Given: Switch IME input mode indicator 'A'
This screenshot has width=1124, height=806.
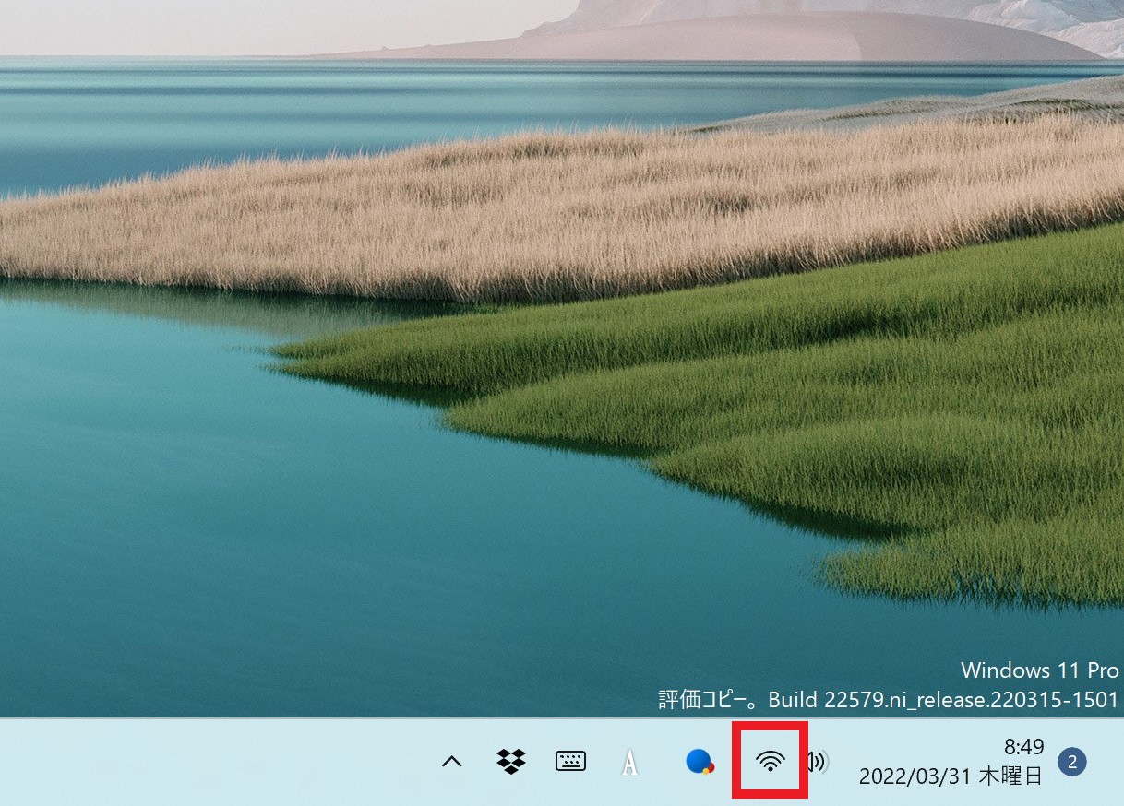Looking at the screenshot, I should click(x=629, y=763).
